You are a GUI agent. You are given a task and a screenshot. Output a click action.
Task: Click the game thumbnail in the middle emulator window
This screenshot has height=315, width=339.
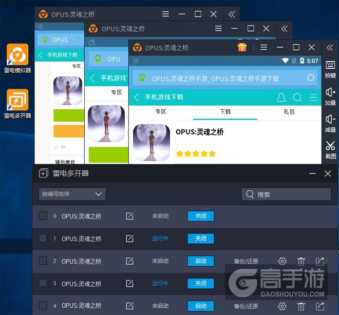106,124
